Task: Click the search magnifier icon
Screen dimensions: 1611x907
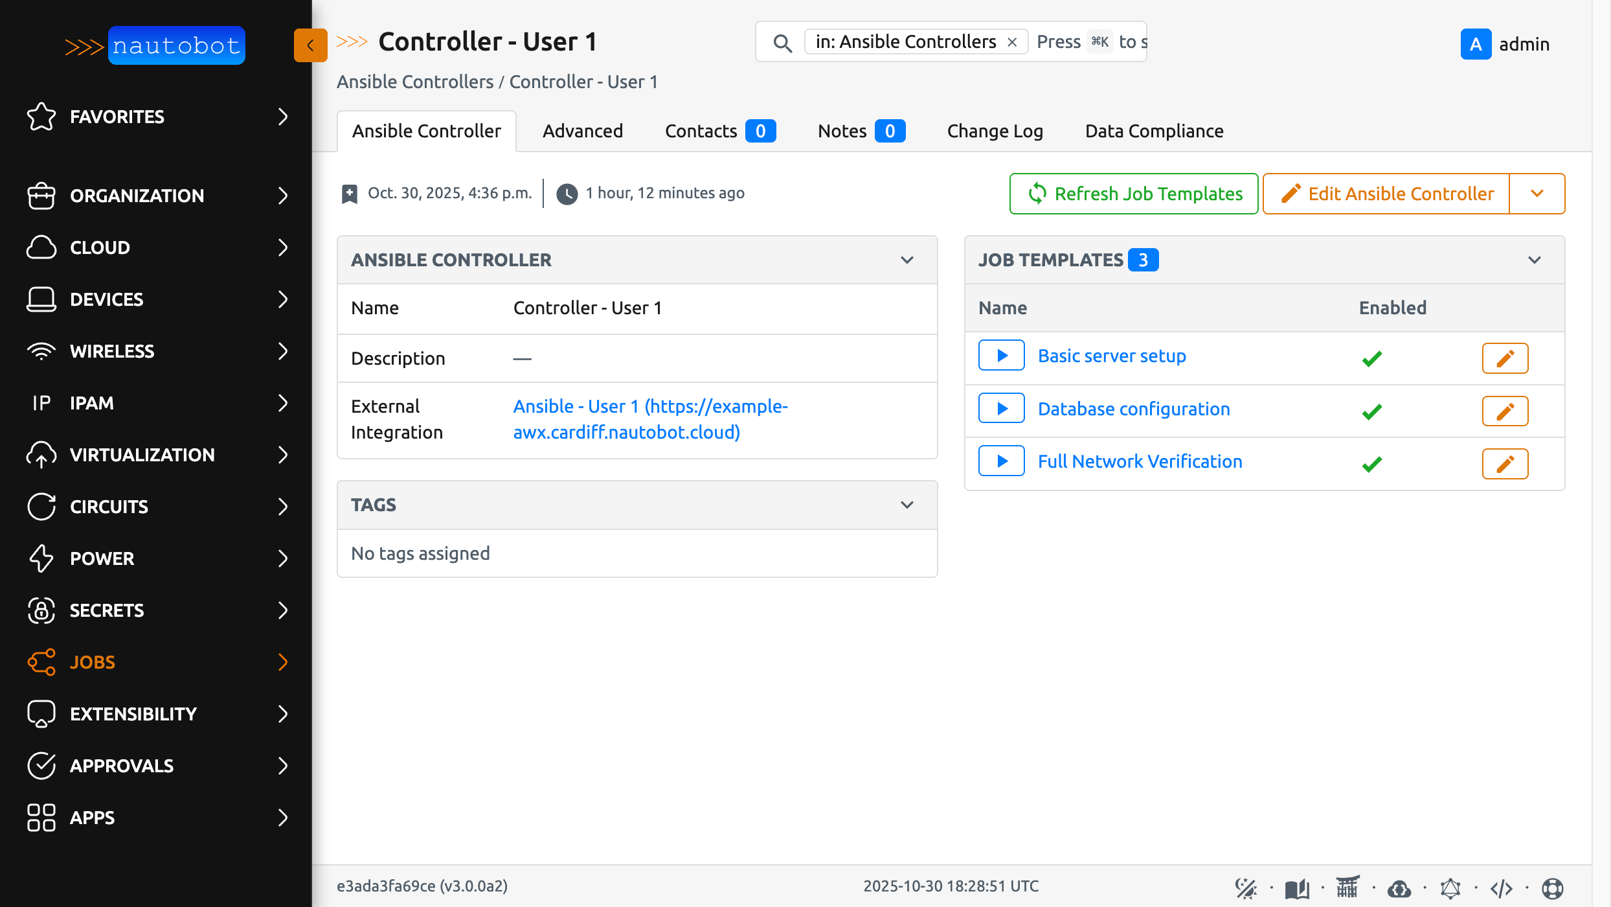Action: point(783,43)
